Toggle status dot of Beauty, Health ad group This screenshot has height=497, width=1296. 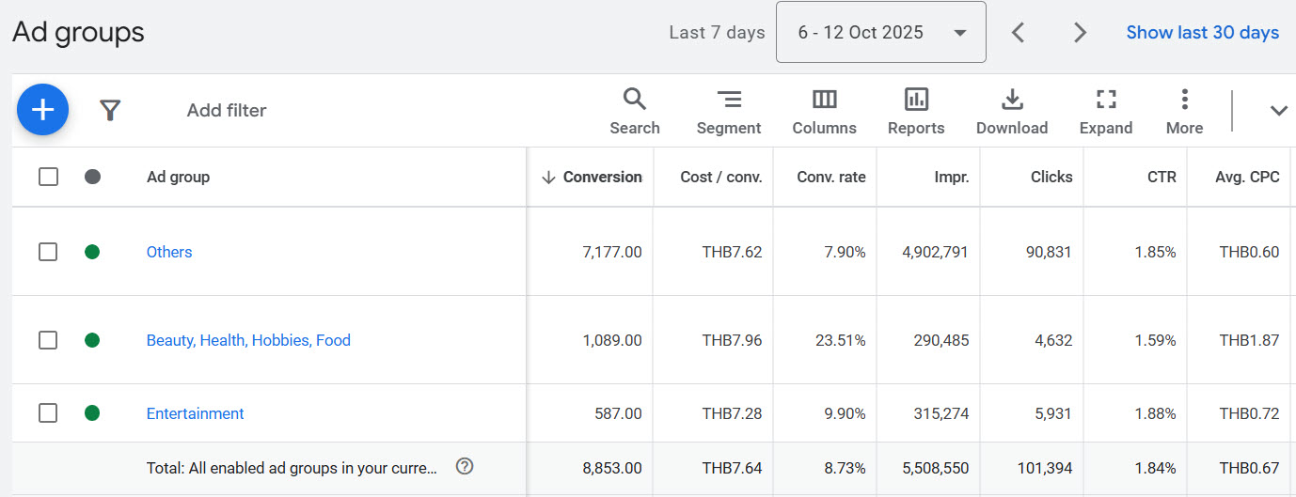[x=92, y=340]
